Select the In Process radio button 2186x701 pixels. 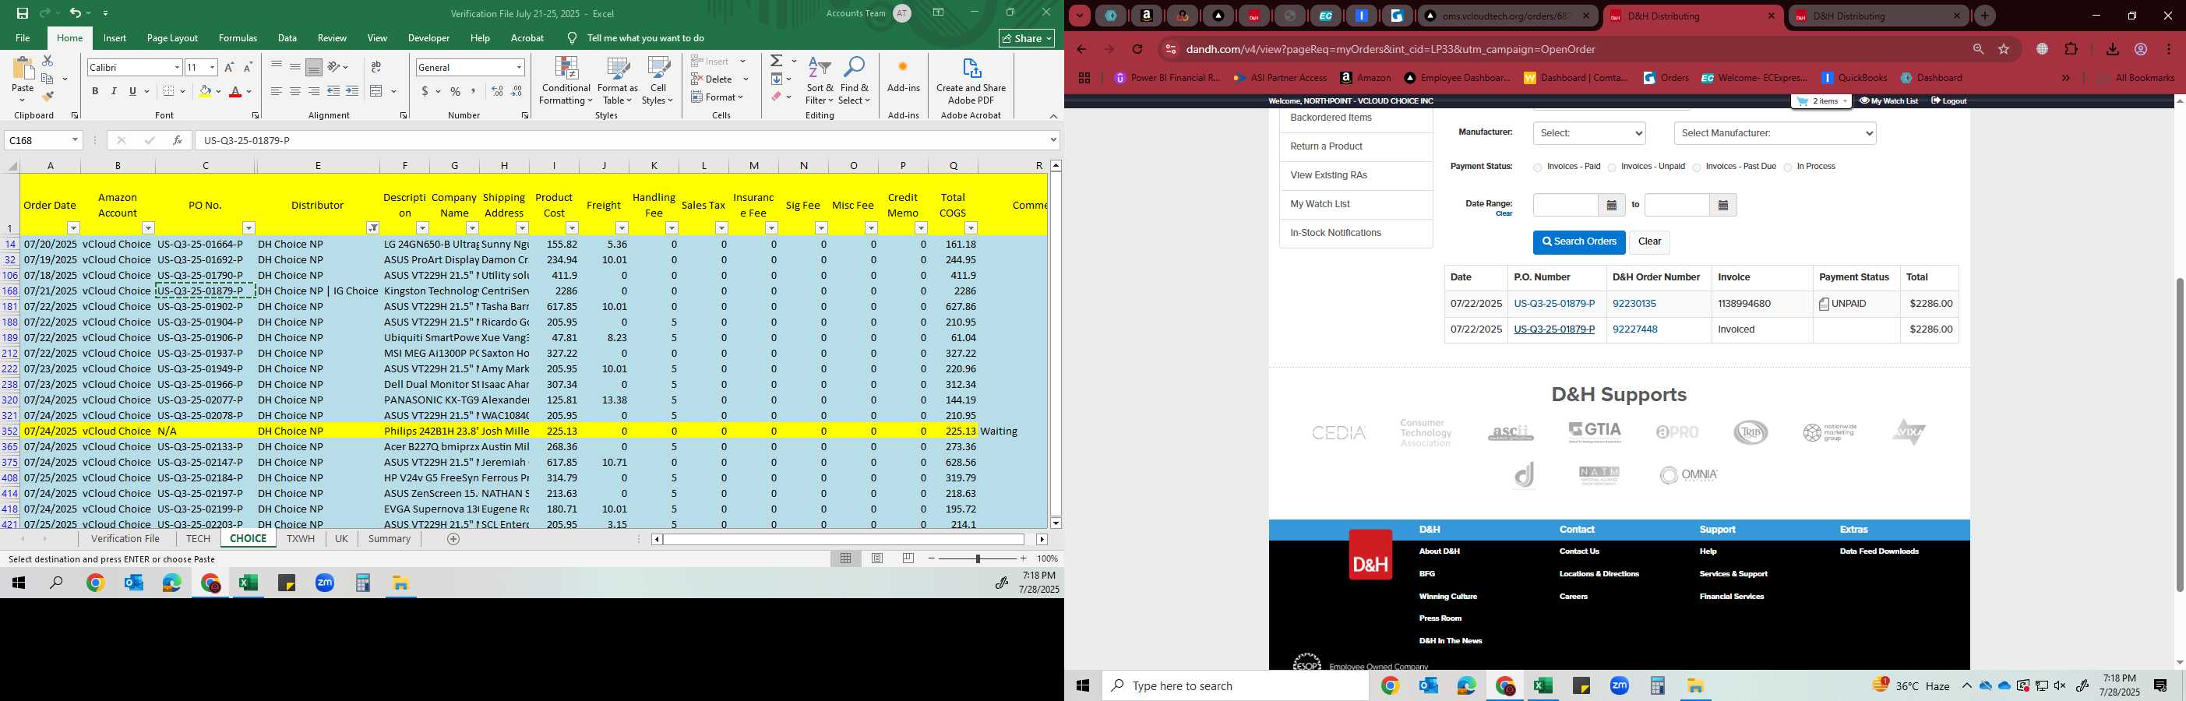(1788, 168)
